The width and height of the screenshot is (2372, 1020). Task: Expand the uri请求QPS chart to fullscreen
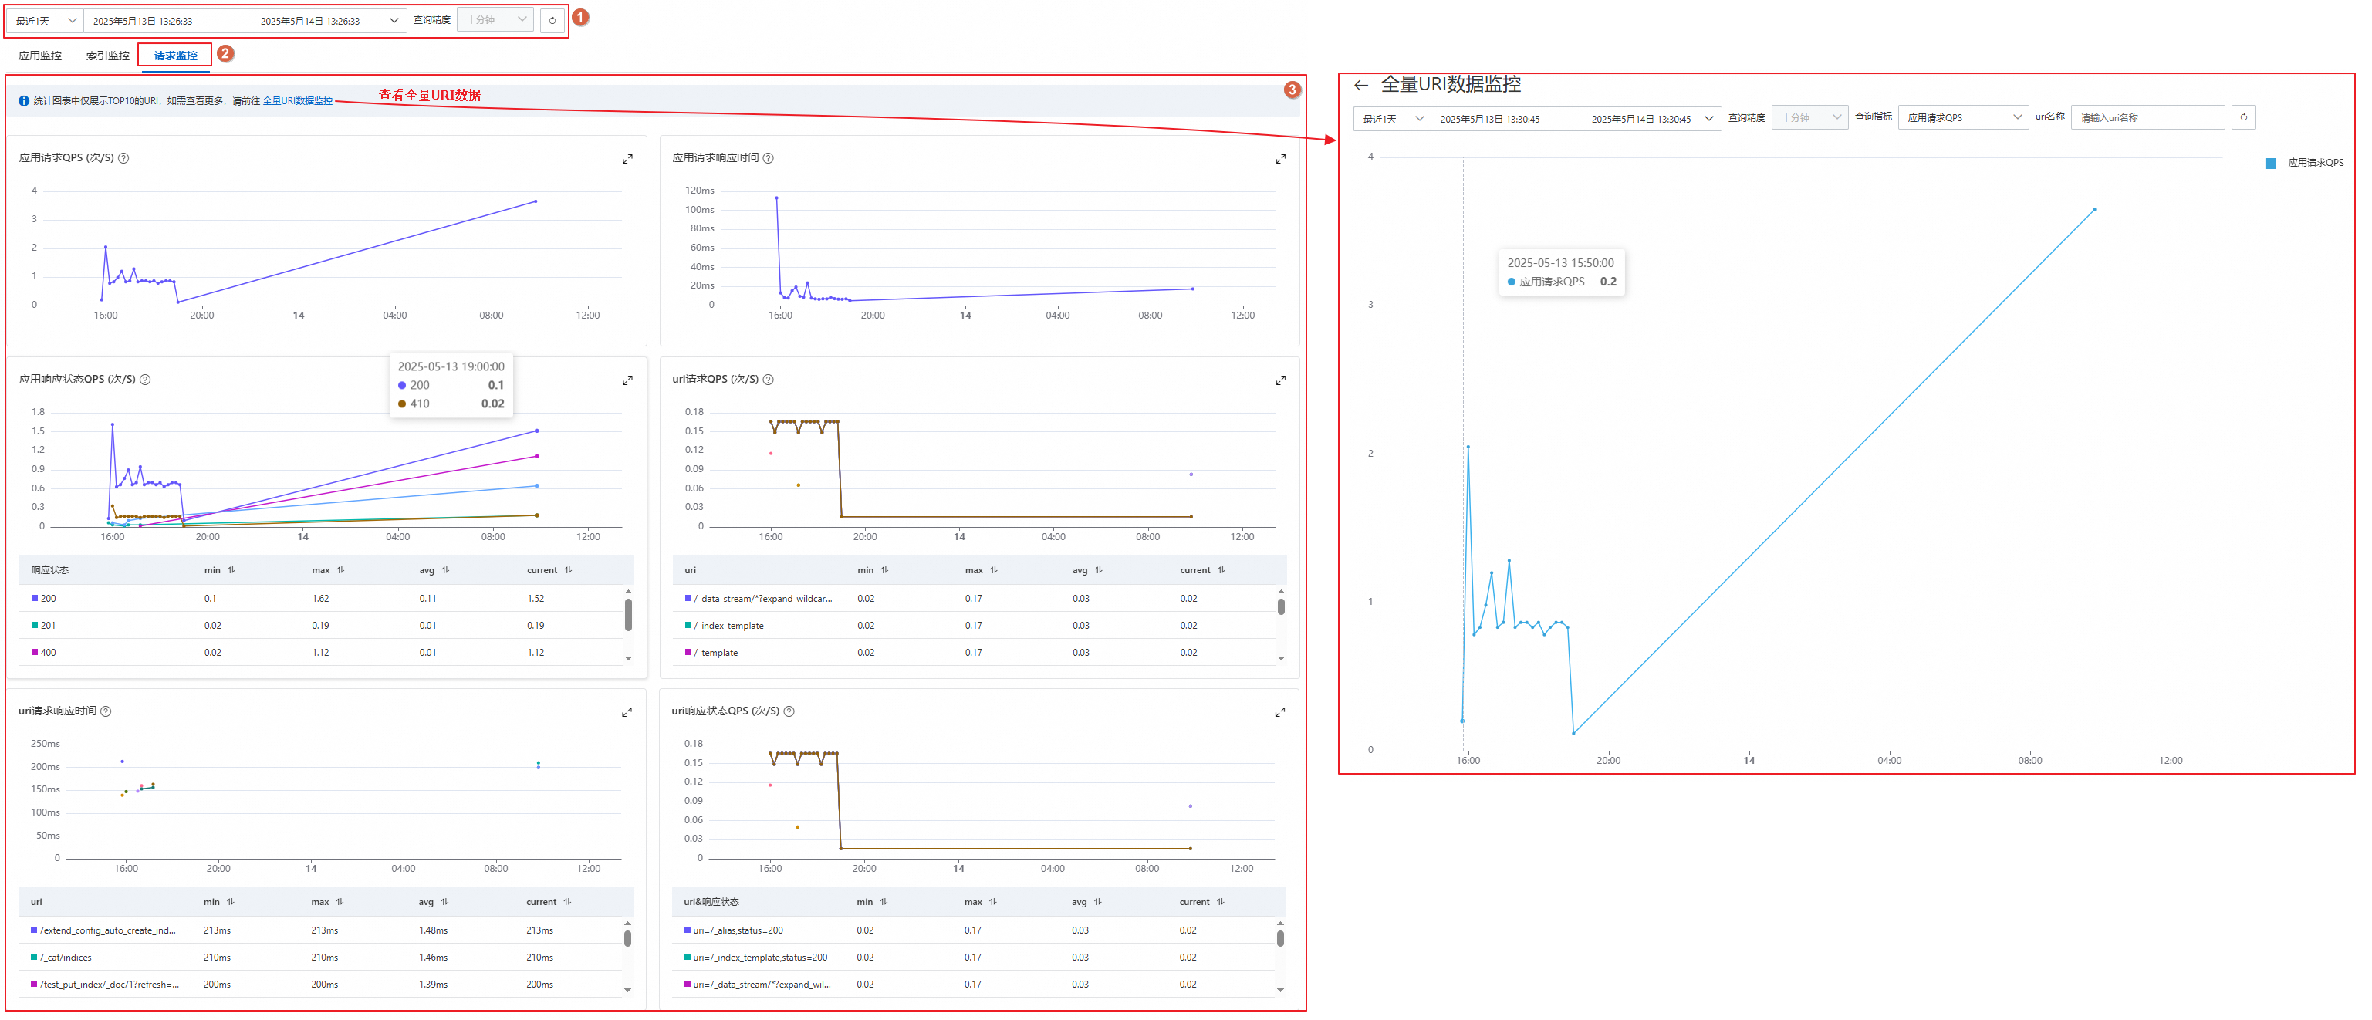tap(1280, 380)
